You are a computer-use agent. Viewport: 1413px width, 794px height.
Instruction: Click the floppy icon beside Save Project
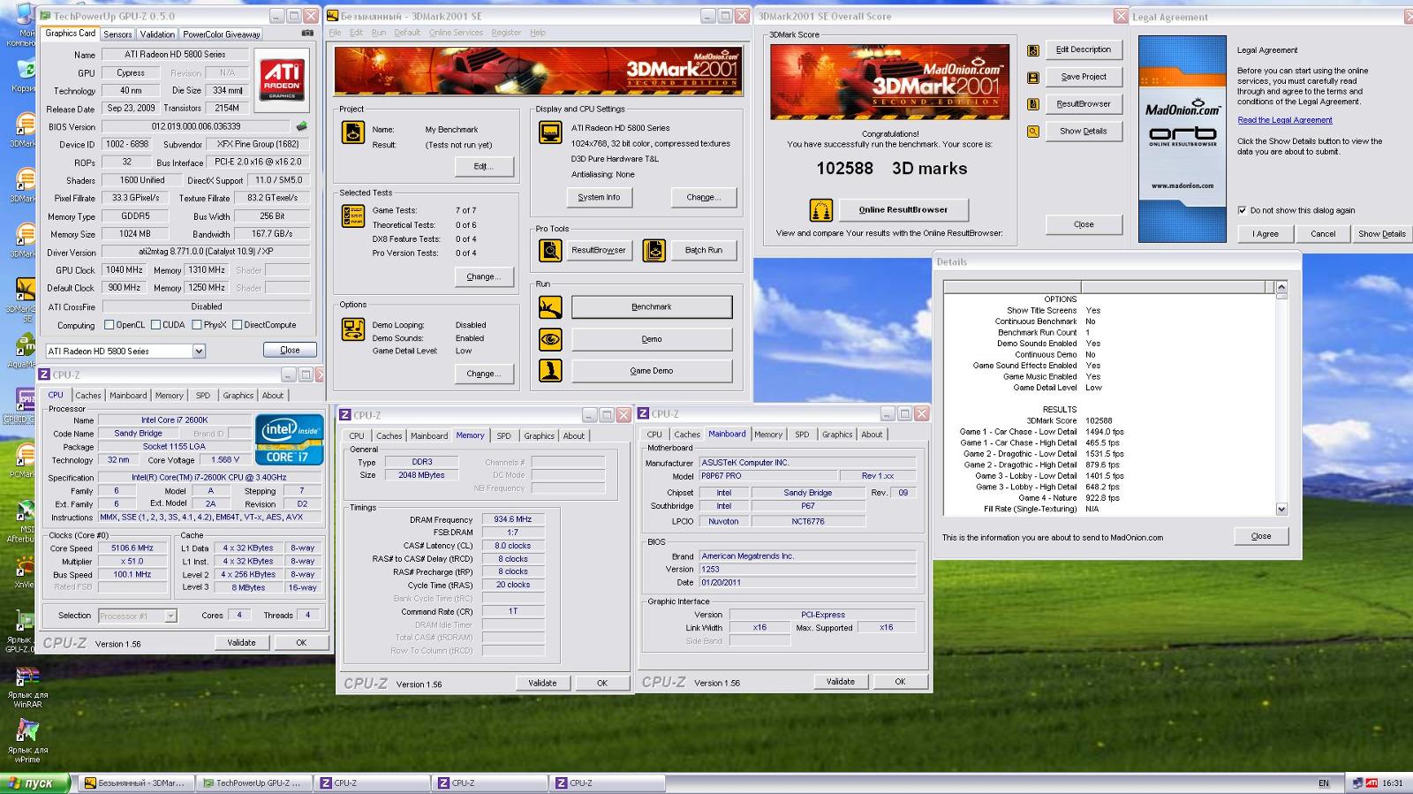pos(1033,78)
